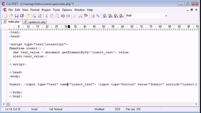This screenshot has height=113, width=201.
Task: Copy selection with the Copy icon
Action: (x=52, y=16)
